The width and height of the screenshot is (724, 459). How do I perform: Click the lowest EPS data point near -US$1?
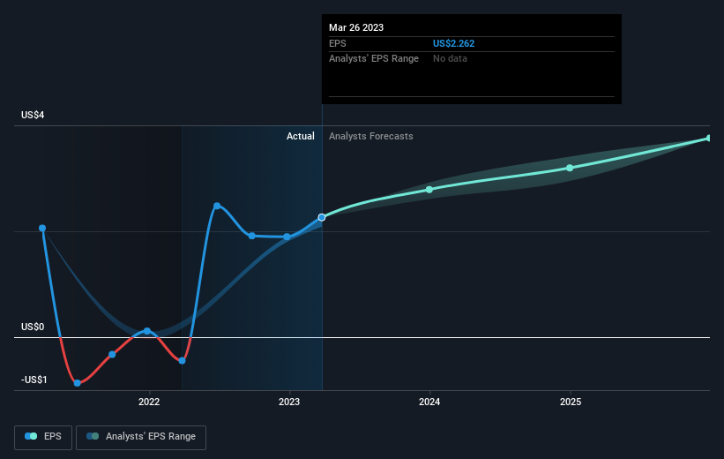coord(77,383)
